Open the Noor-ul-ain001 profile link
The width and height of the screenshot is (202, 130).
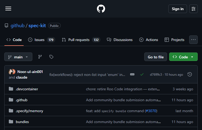tap(30, 72)
